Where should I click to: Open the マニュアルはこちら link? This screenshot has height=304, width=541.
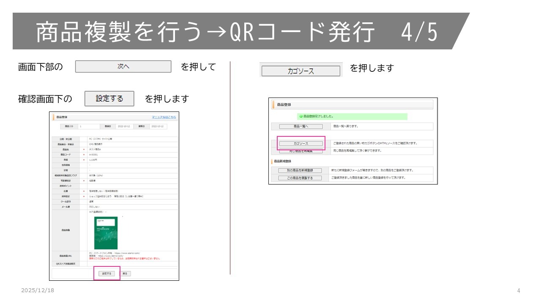[x=164, y=117]
